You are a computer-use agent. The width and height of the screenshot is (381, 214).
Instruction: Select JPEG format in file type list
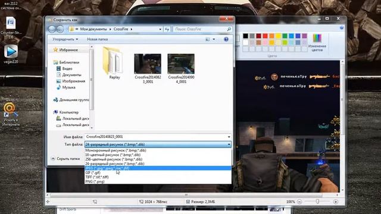pos(158,168)
